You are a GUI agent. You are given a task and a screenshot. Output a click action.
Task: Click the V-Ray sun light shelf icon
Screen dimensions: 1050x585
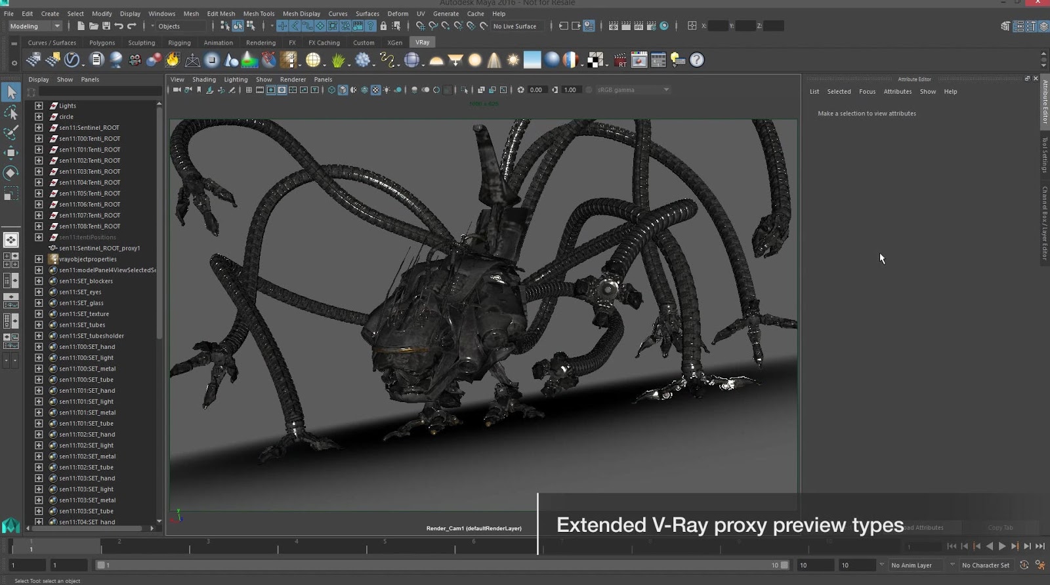pyautogui.click(x=513, y=60)
